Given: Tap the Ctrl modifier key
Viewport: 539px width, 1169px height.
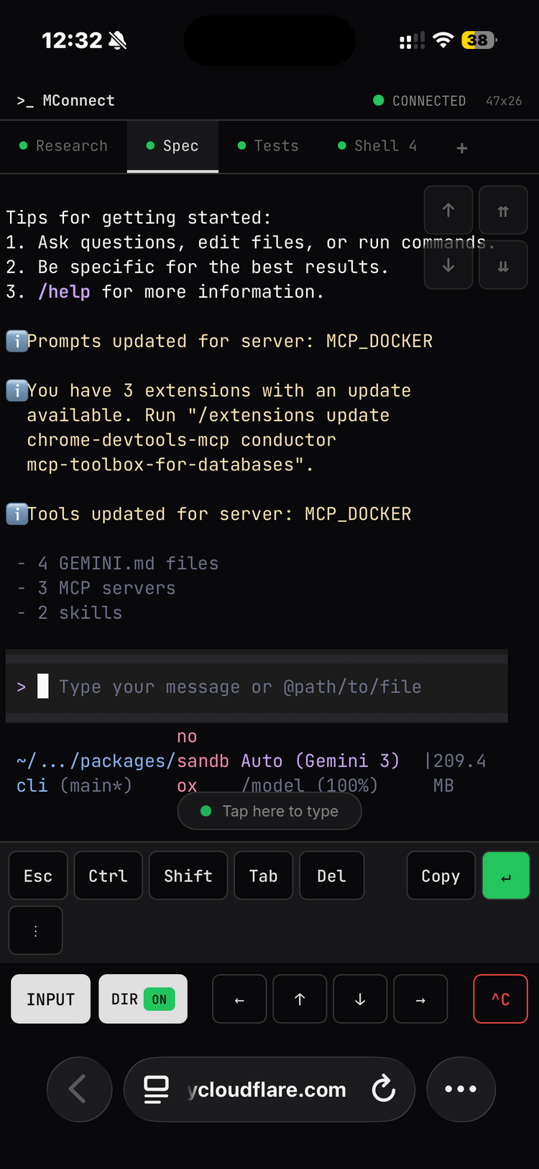Looking at the screenshot, I should 108,876.
